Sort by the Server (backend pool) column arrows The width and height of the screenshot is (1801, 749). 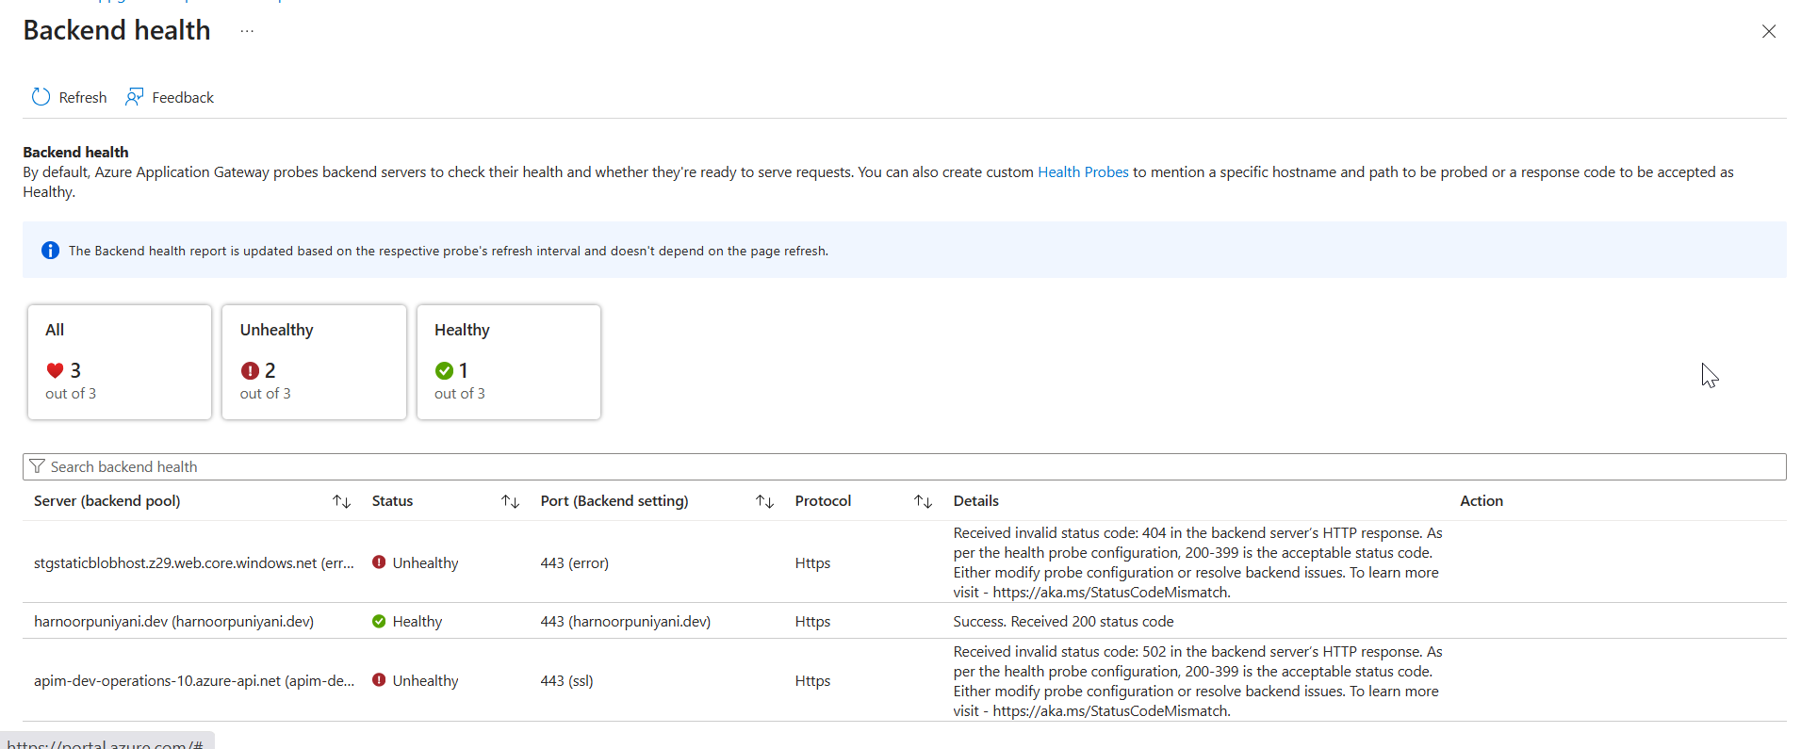(341, 501)
